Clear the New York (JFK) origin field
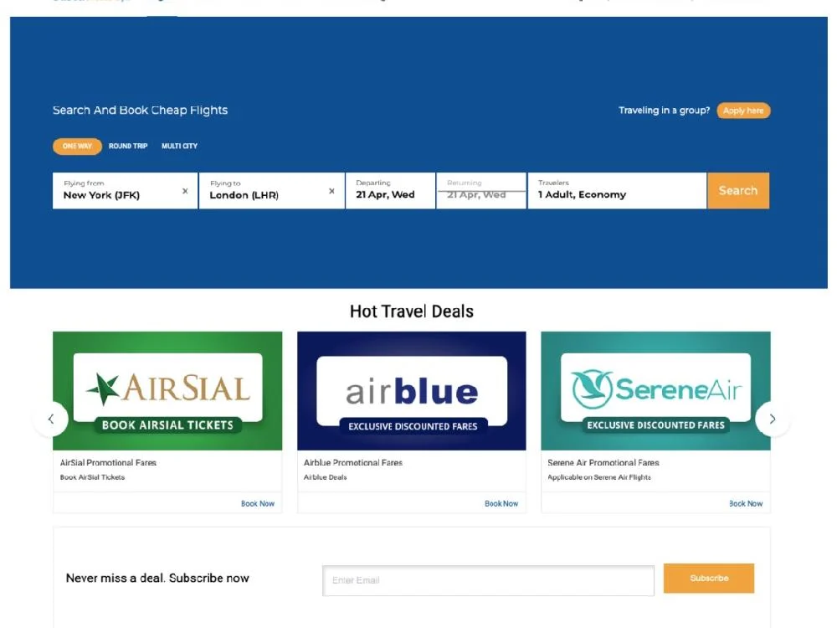Image resolution: width=837 pixels, height=628 pixels. click(x=185, y=191)
